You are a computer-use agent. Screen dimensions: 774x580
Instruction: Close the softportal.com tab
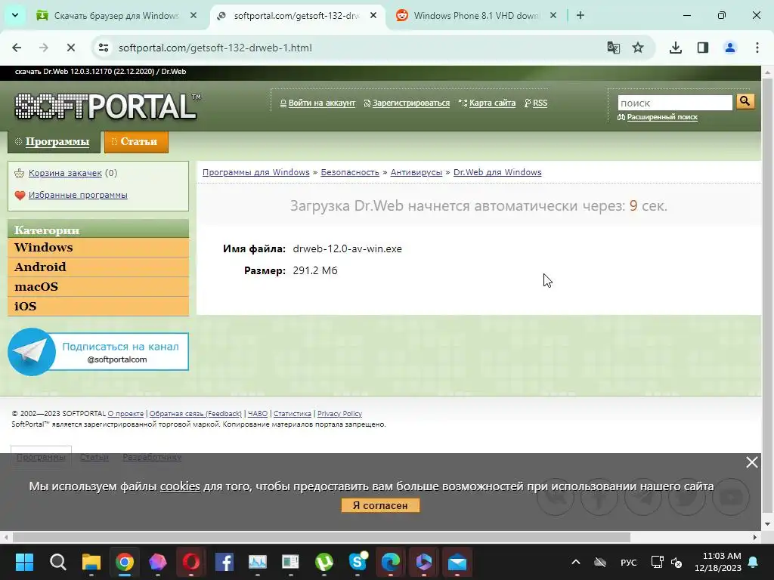(373, 16)
